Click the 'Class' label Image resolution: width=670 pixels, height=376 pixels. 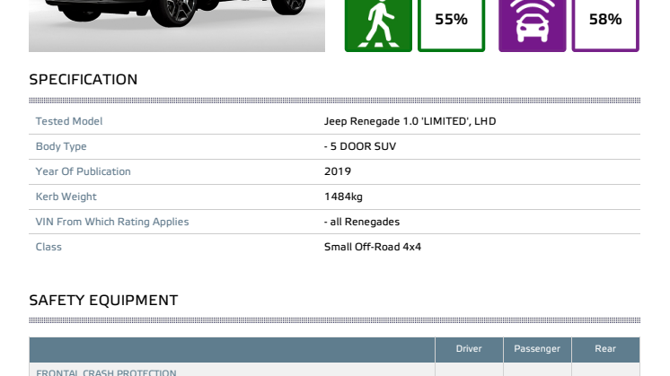pos(48,247)
